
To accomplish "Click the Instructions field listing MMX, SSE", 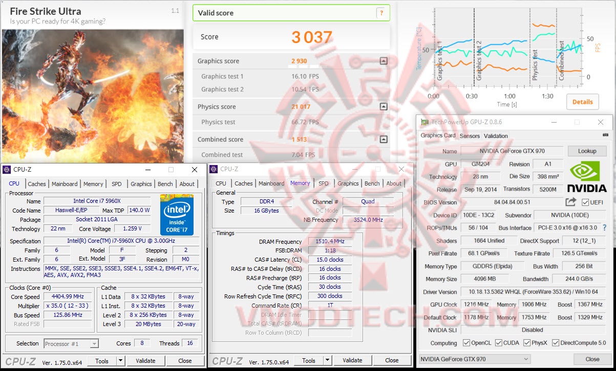I will (x=121, y=272).
